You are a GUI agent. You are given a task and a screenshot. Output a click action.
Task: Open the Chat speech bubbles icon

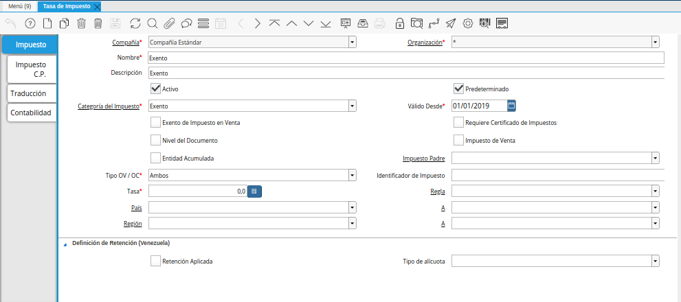(x=186, y=23)
